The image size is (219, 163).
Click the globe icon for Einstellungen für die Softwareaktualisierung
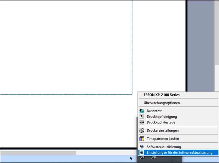[142, 153]
